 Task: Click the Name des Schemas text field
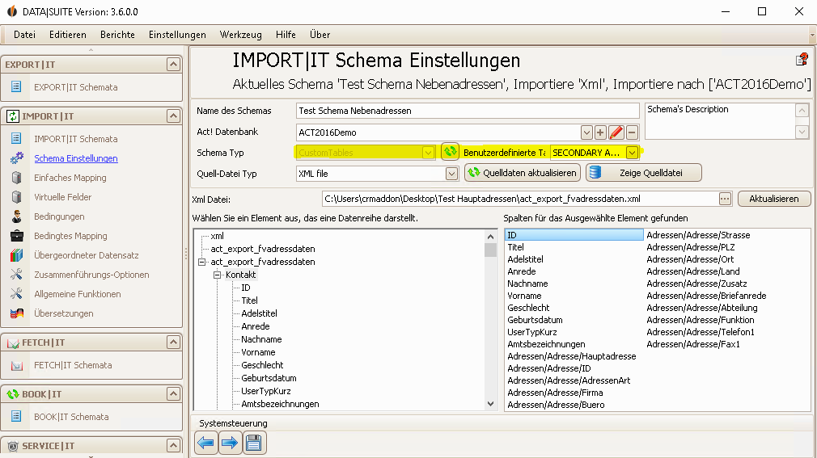[x=468, y=111]
